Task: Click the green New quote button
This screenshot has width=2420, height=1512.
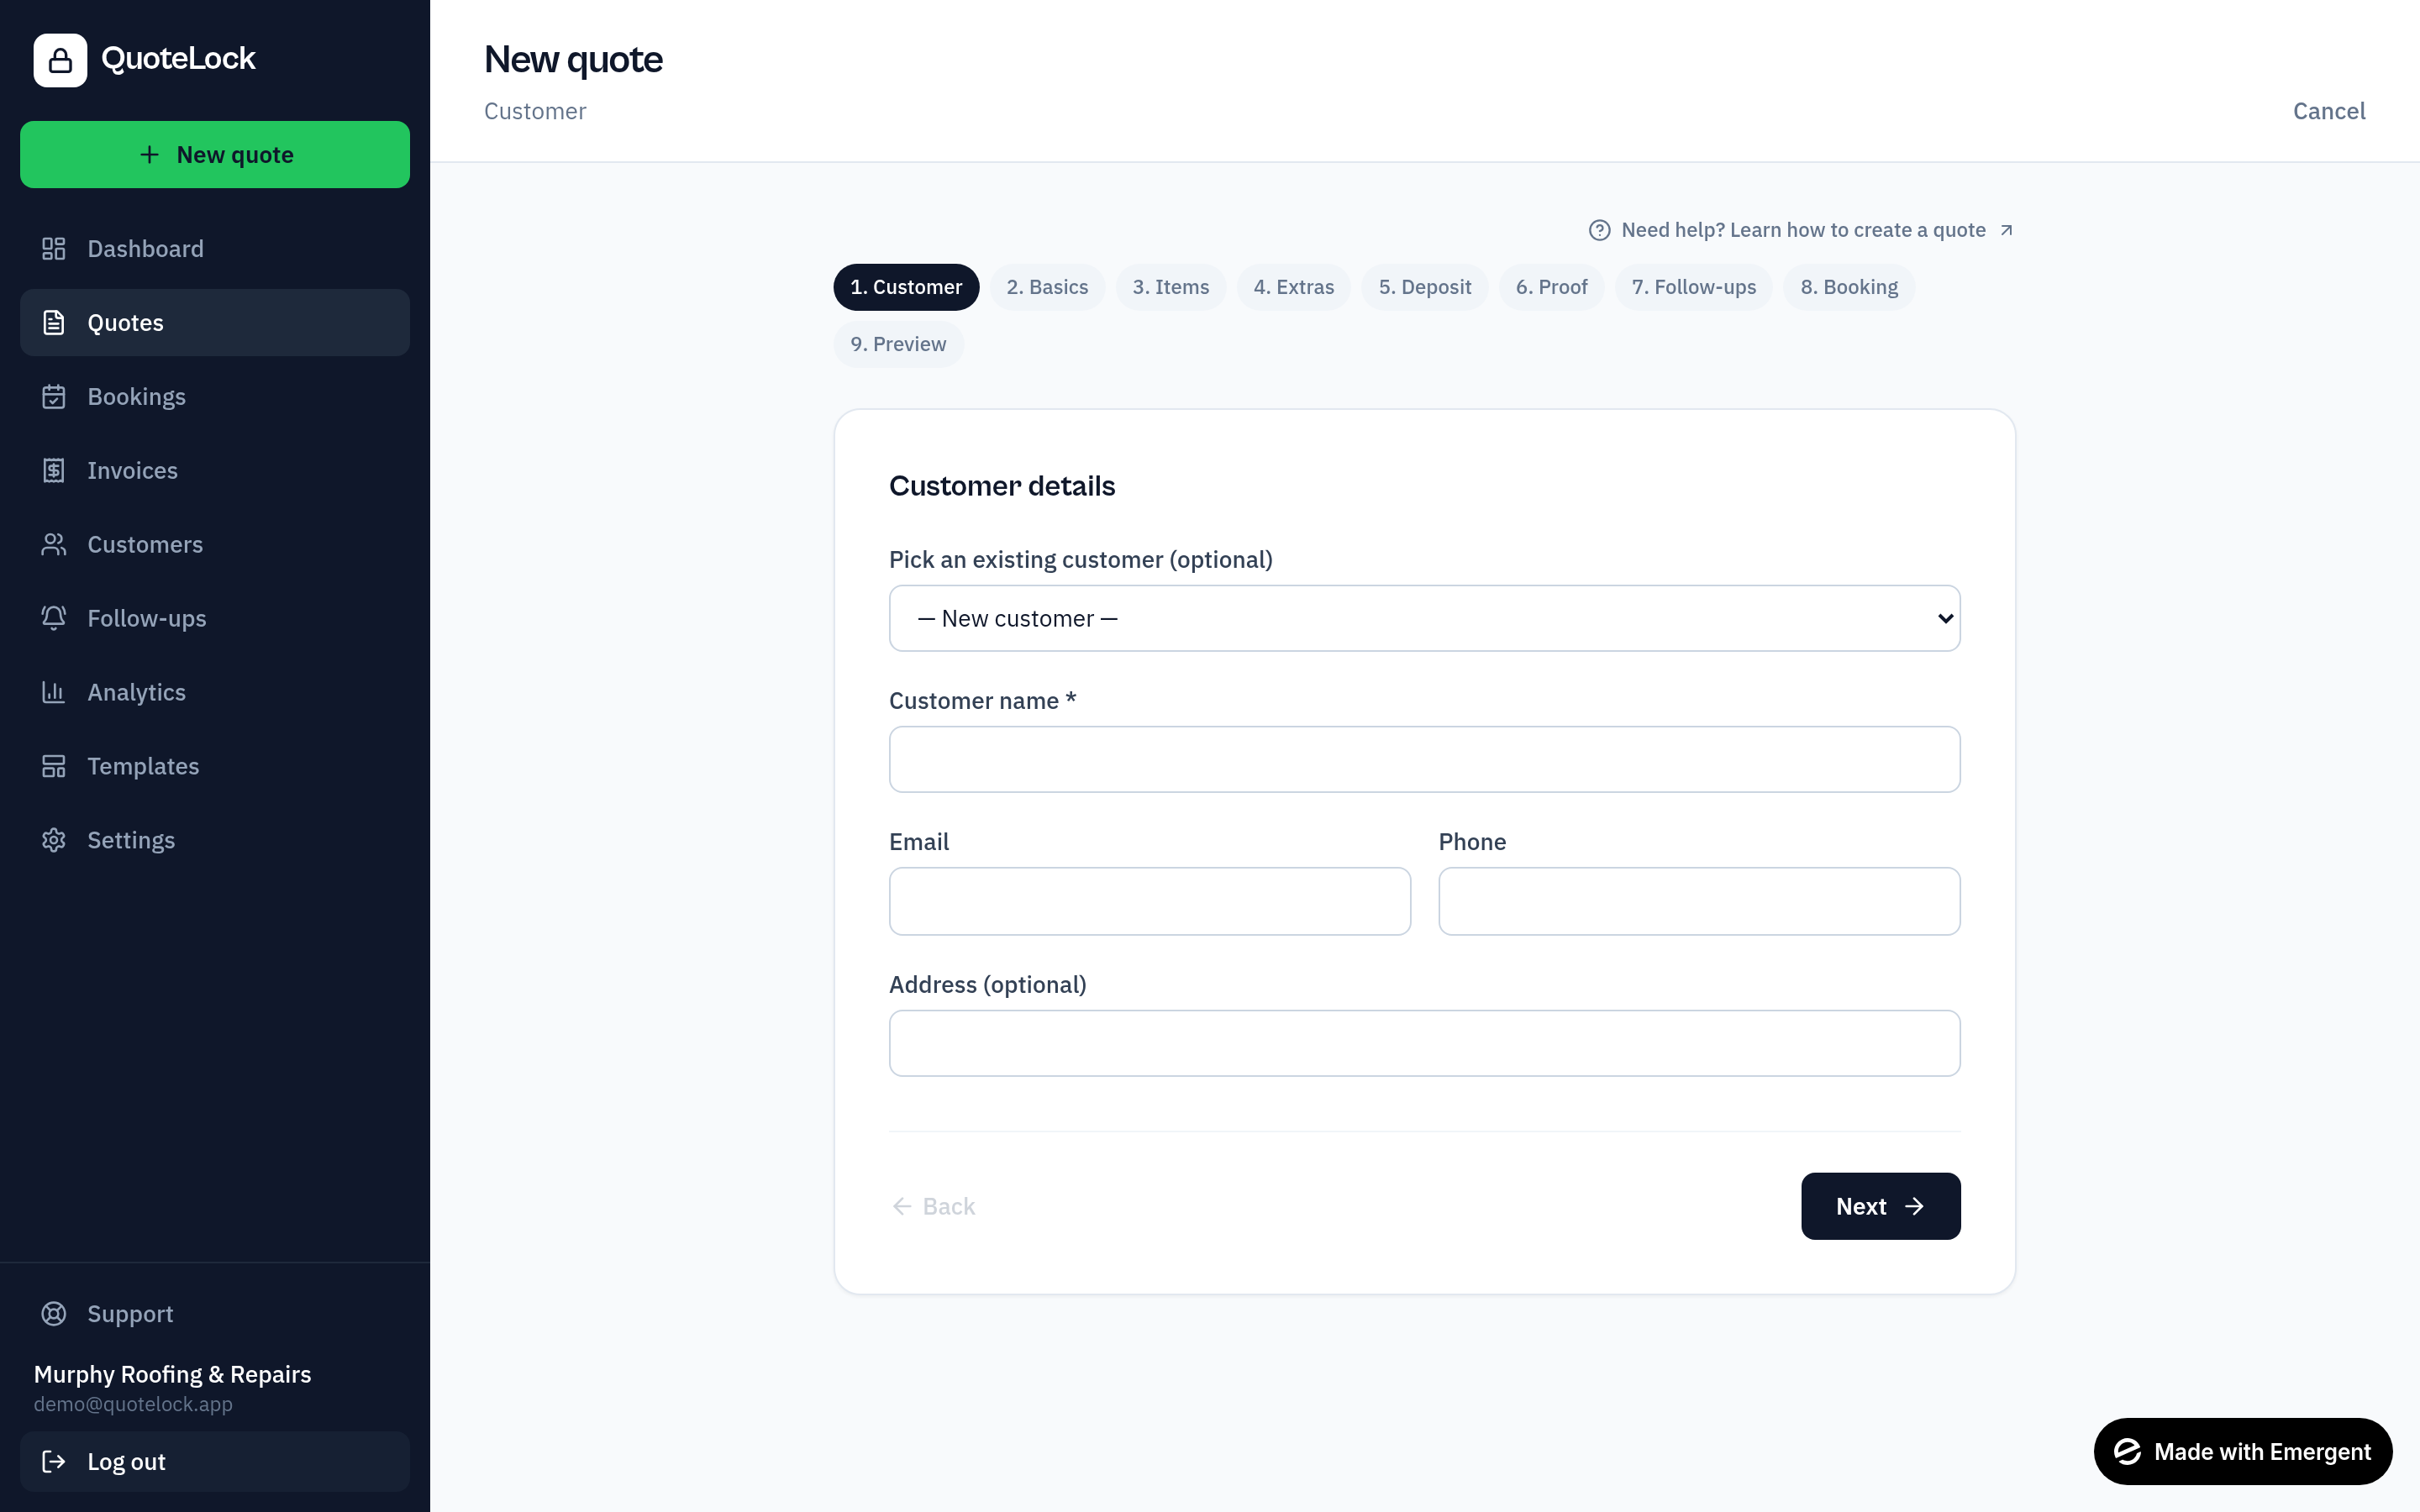Action: click(215, 155)
